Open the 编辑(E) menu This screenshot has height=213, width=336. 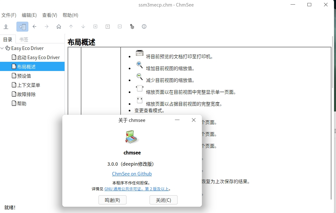[x=29, y=15]
